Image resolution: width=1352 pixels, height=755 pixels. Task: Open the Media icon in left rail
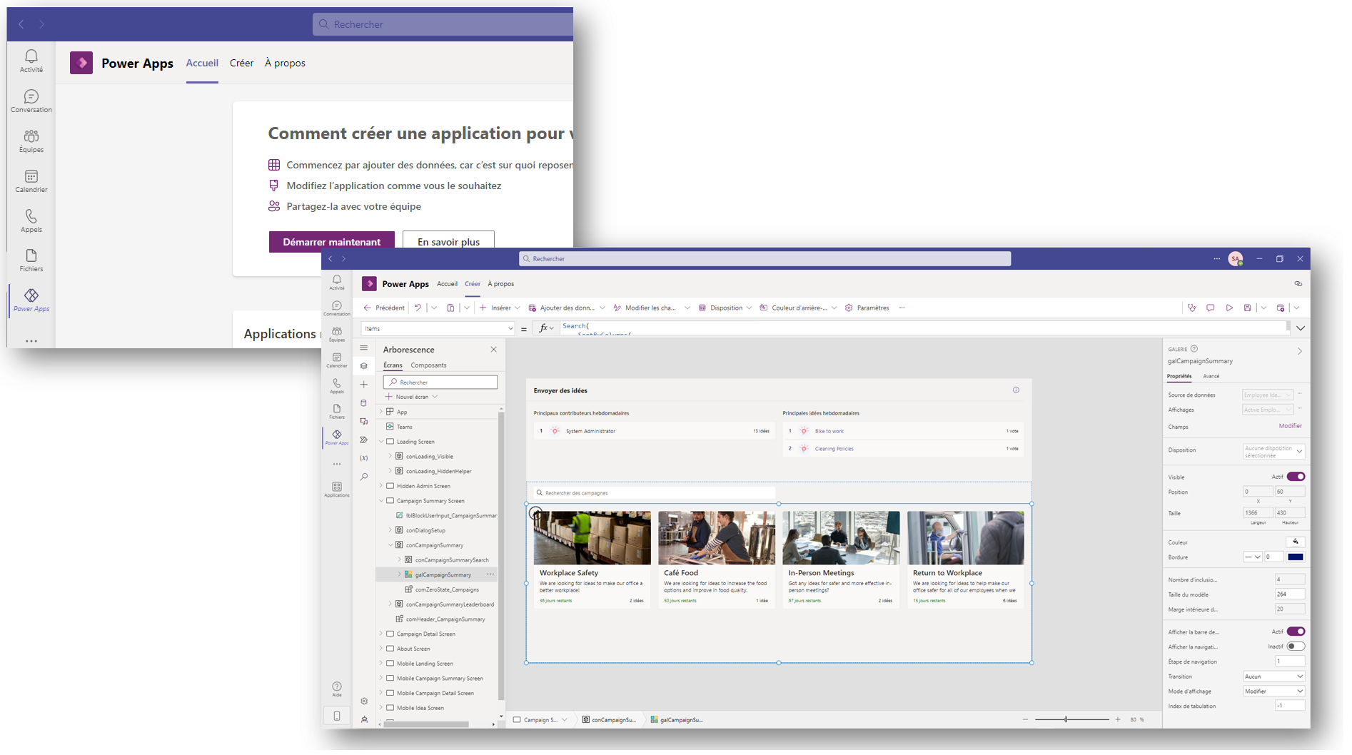point(364,421)
